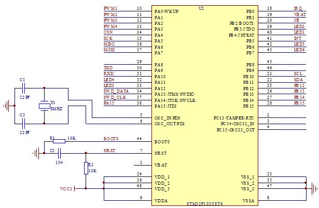This screenshot has width=319, height=208.
Task: Select resistor R1 symbol
Action: tap(59, 141)
